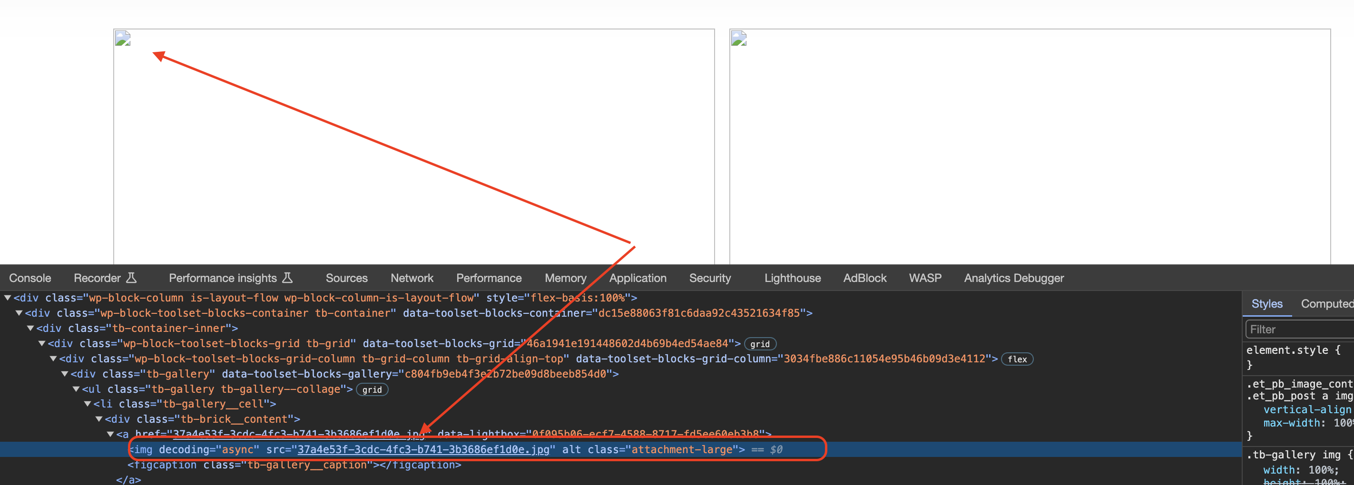Screen dimensions: 1354x485
Task: Select the closing </a> tag line
Action: (x=128, y=479)
